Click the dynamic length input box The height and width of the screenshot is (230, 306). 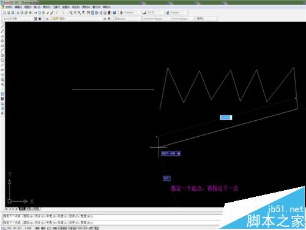tap(226, 117)
